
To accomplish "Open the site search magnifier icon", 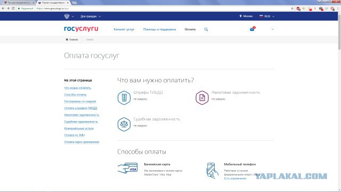I will pos(206,29).
